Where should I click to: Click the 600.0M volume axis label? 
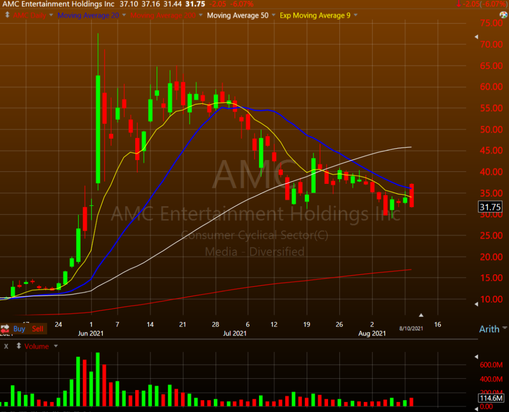(491, 365)
